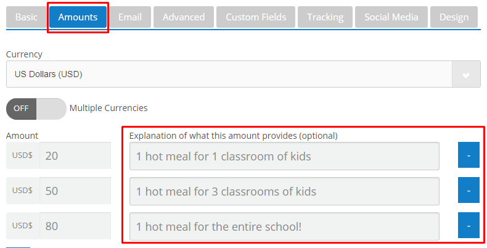Open the Advanced tab
The height and width of the screenshot is (248, 487).
coord(184,17)
